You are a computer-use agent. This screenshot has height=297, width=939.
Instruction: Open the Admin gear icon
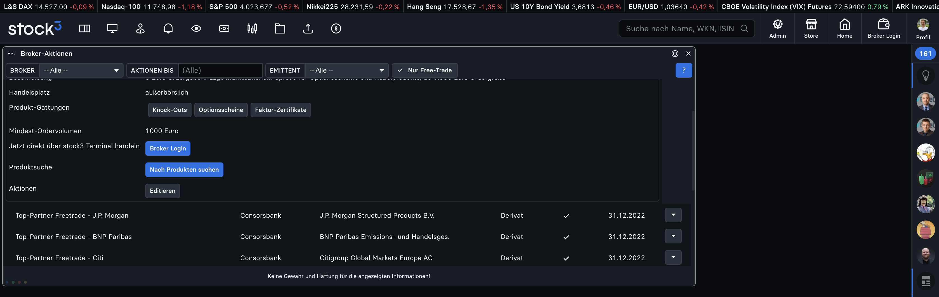777,29
